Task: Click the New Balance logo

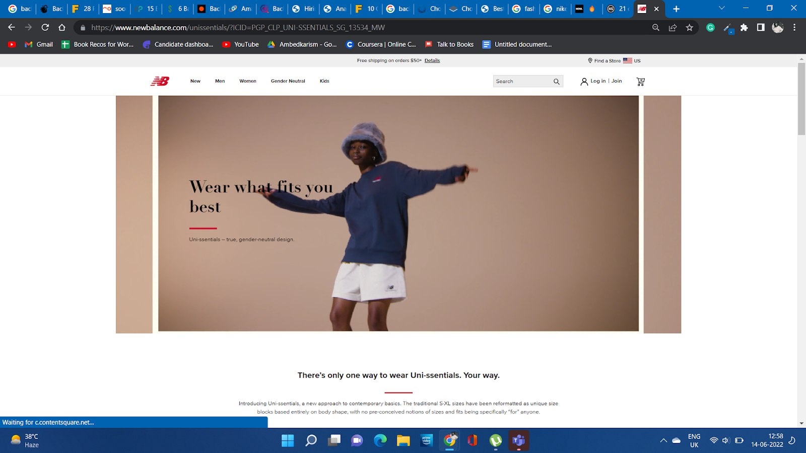Action: click(160, 81)
